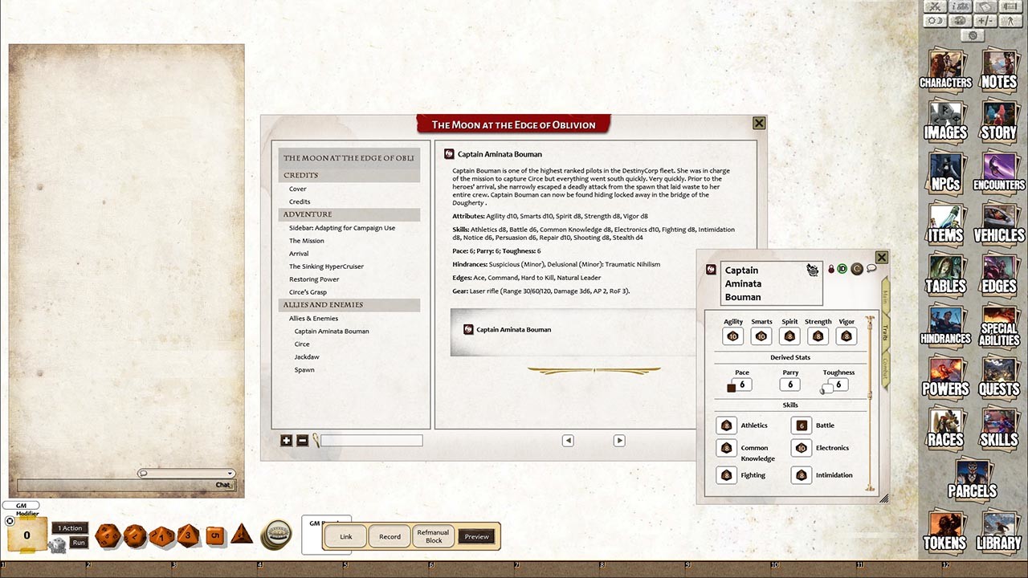The image size is (1028, 578).
Task: Select Circe in Allies and Enemies list
Action: point(302,344)
